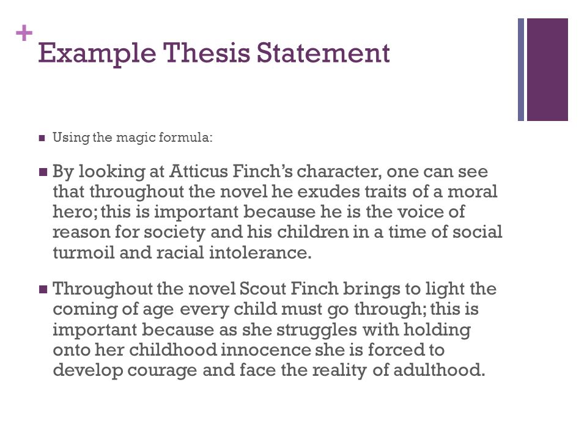
Task: Click the words Atticus Finch's character
Action: coord(276,171)
